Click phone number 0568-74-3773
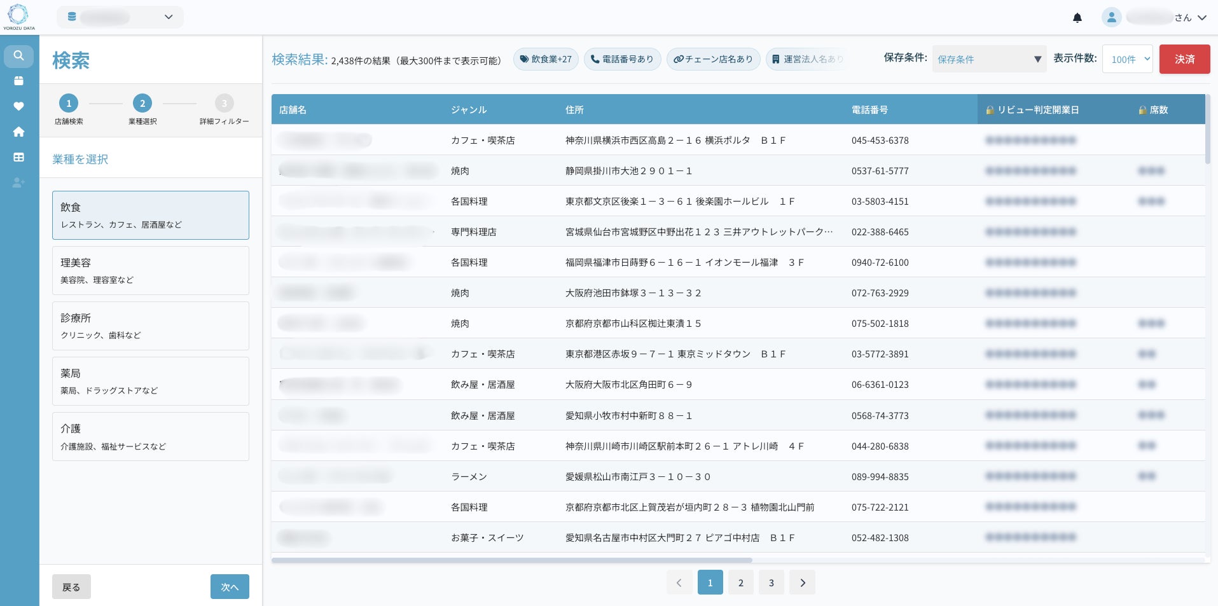 pos(880,416)
